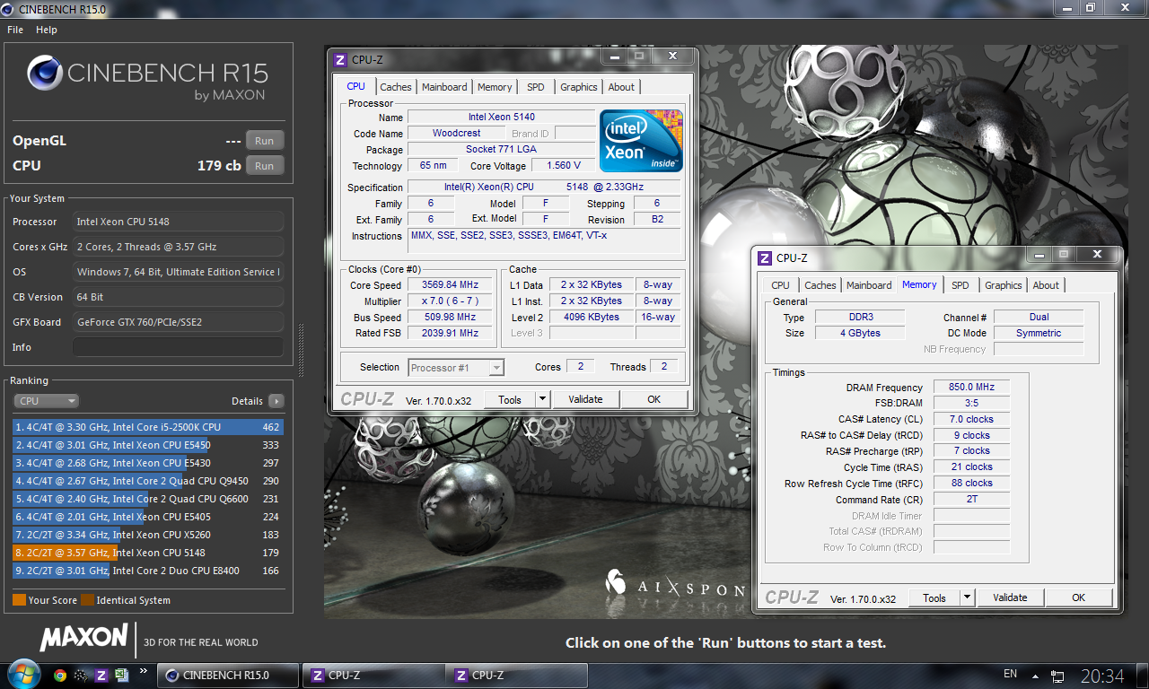Click OK in processor CPU-Z window
This screenshot has height=689, width=1149.
click(x=653, y=399)
